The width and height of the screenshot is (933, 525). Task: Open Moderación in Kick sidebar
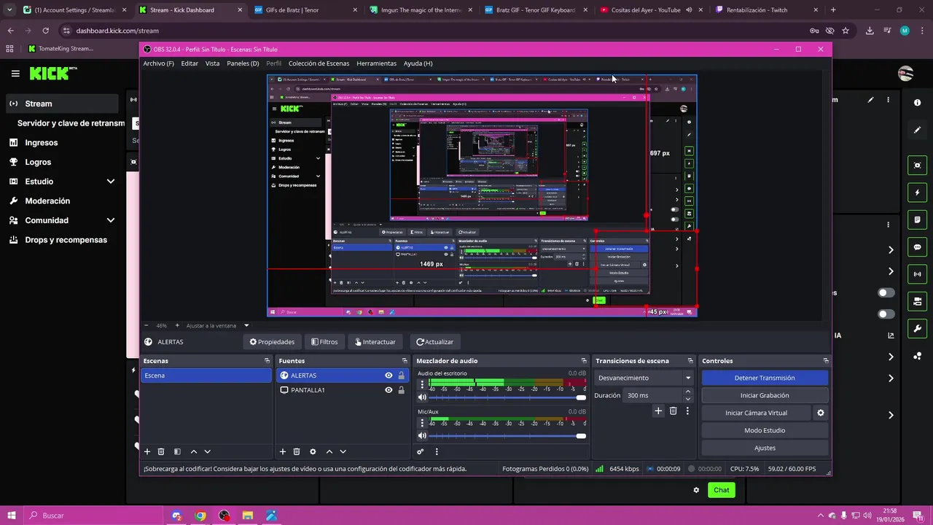point(47,201)
